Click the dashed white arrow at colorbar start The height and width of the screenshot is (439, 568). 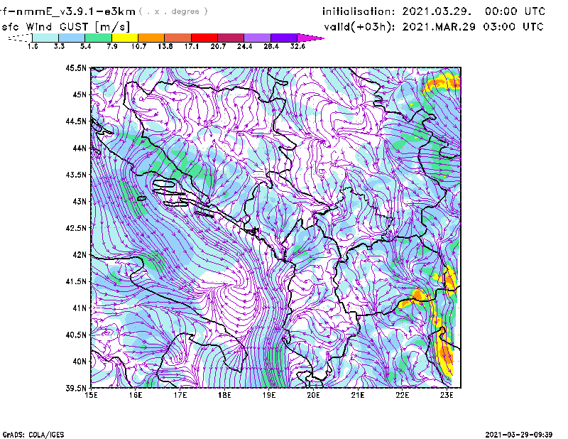tap(20, 38)
